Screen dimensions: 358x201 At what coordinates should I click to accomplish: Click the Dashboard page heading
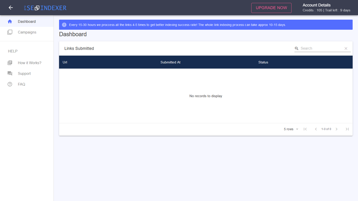(x=73, y=34)
